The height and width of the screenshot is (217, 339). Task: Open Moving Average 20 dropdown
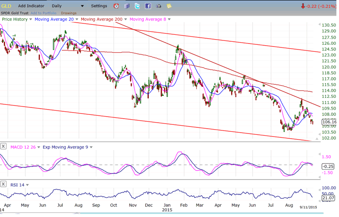(x=77, y=20)
